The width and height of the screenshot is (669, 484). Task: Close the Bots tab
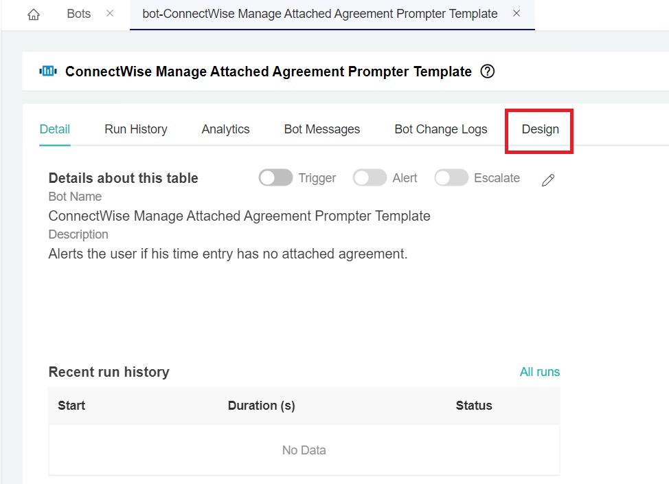[110, 14]
